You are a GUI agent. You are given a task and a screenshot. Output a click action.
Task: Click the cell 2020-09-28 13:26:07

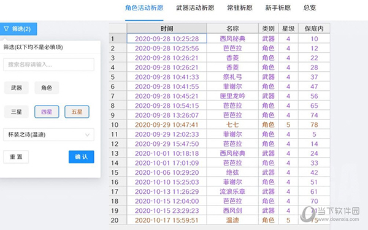coord(167,115)
